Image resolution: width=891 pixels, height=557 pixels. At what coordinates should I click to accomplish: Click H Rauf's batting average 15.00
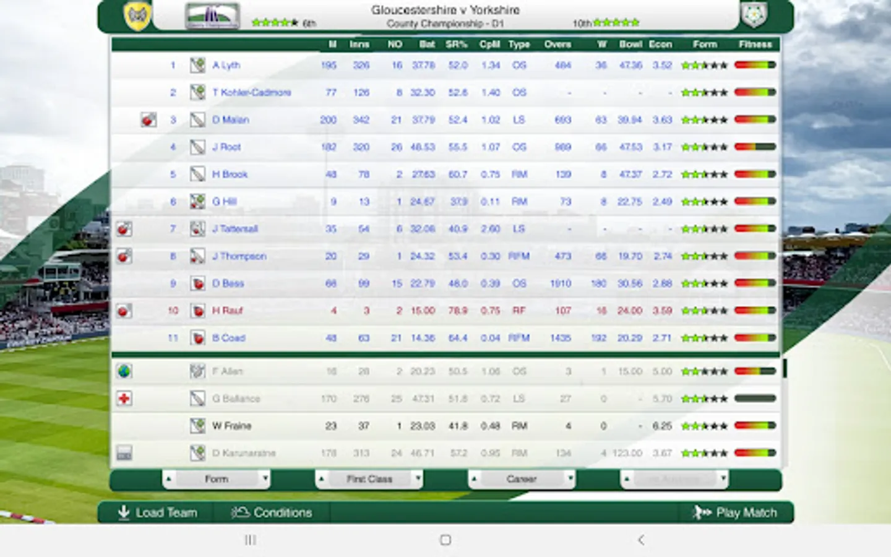(x=423, y=311)
